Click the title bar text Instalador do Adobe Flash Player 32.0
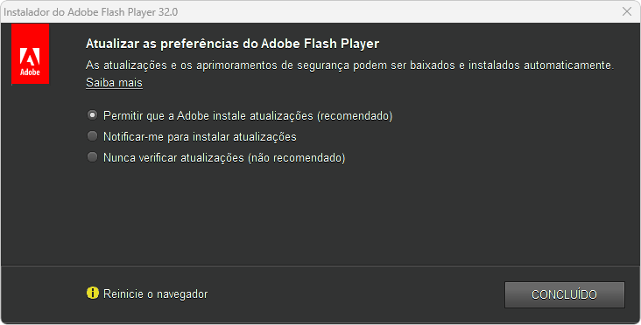The width and height of the screenshot is (641, 325). 91,12
